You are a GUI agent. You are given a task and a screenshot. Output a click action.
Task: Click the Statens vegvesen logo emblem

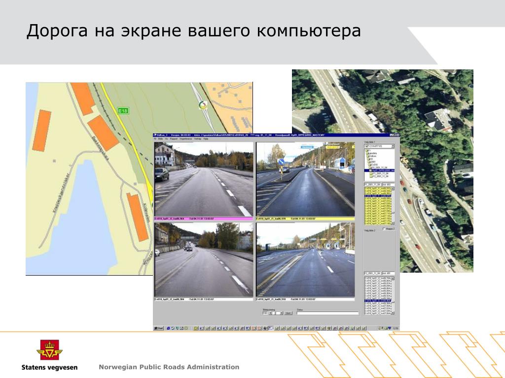tap(49, 350)
